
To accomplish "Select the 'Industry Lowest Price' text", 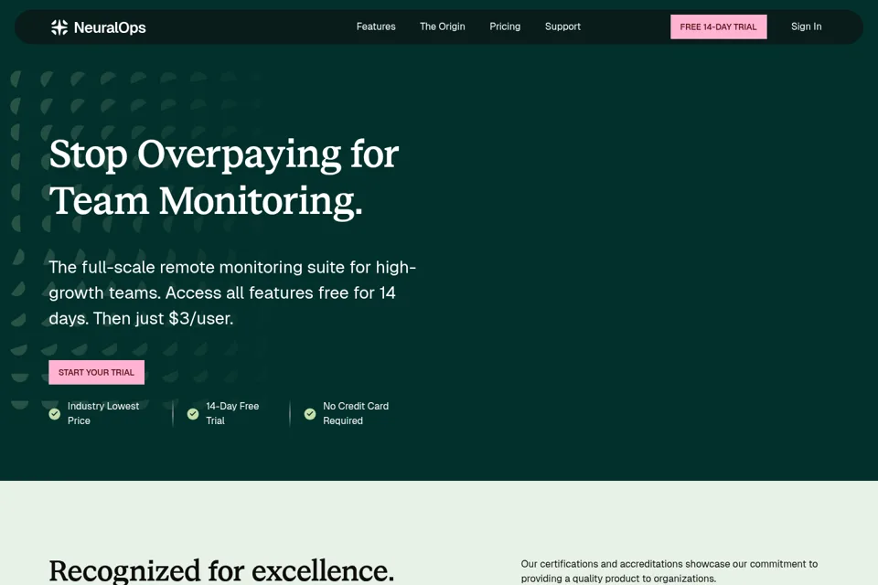I will [103, 413].
